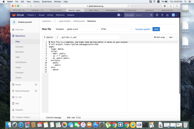Click the GitLab fox logo
This screenshot has width=194, height=129.
coord(14,15)
